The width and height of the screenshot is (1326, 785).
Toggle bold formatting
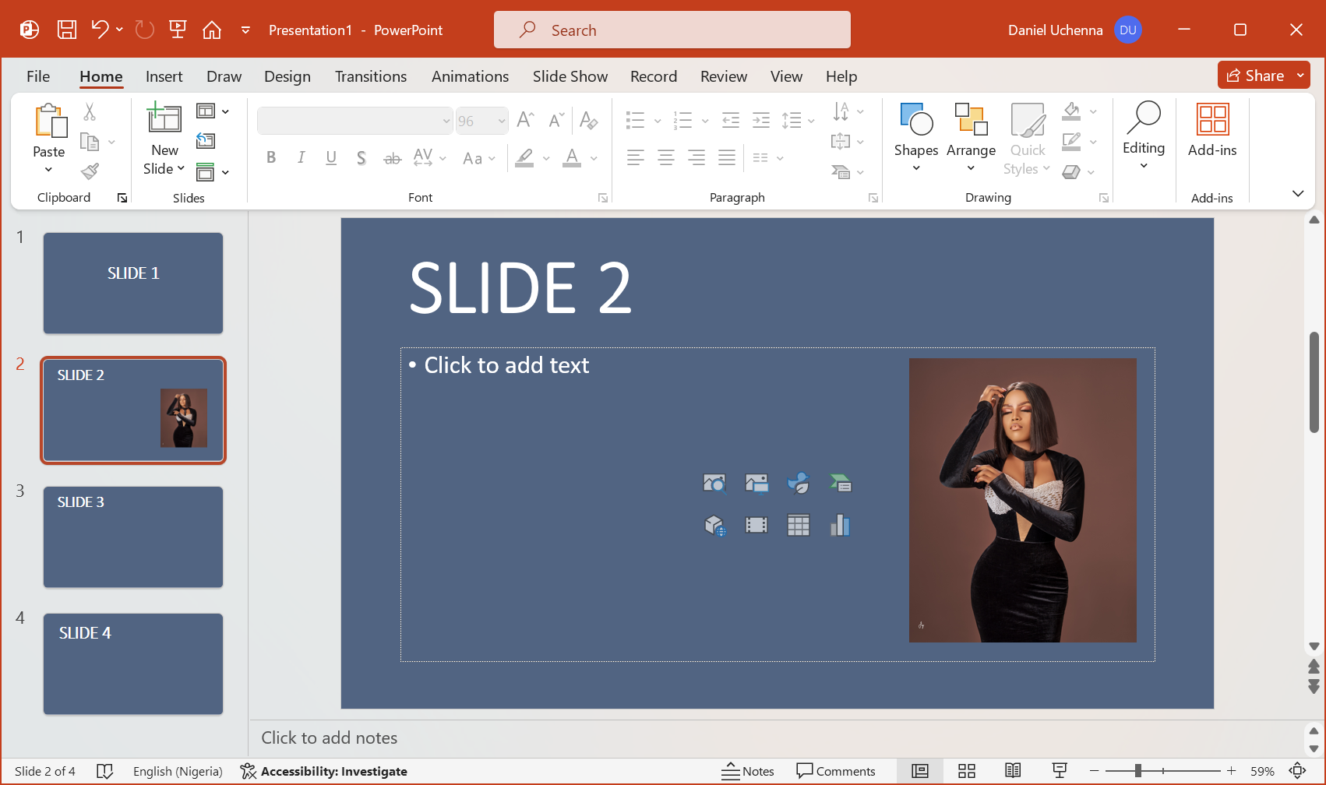(x=271, y=157)
